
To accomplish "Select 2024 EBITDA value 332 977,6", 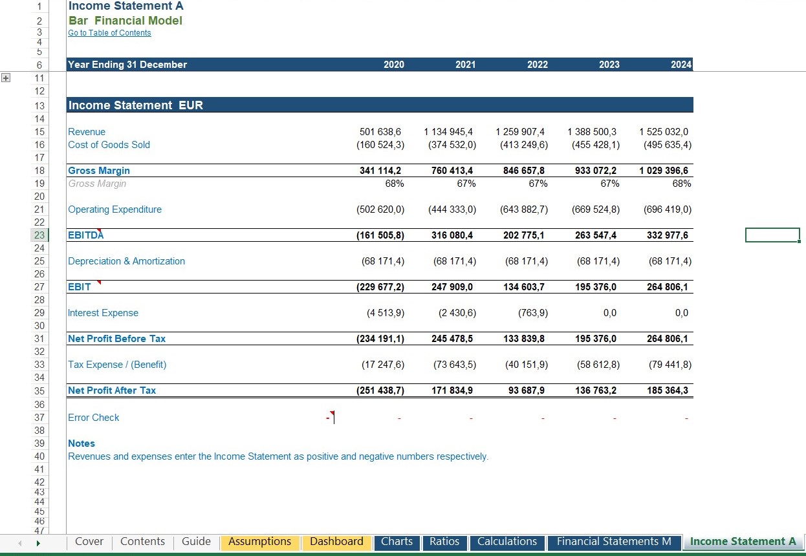I will point(668,235).
